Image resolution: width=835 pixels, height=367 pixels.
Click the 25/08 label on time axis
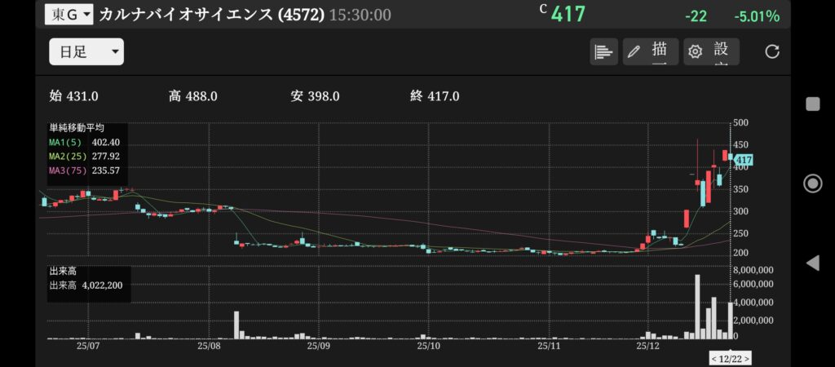[209, 346]
